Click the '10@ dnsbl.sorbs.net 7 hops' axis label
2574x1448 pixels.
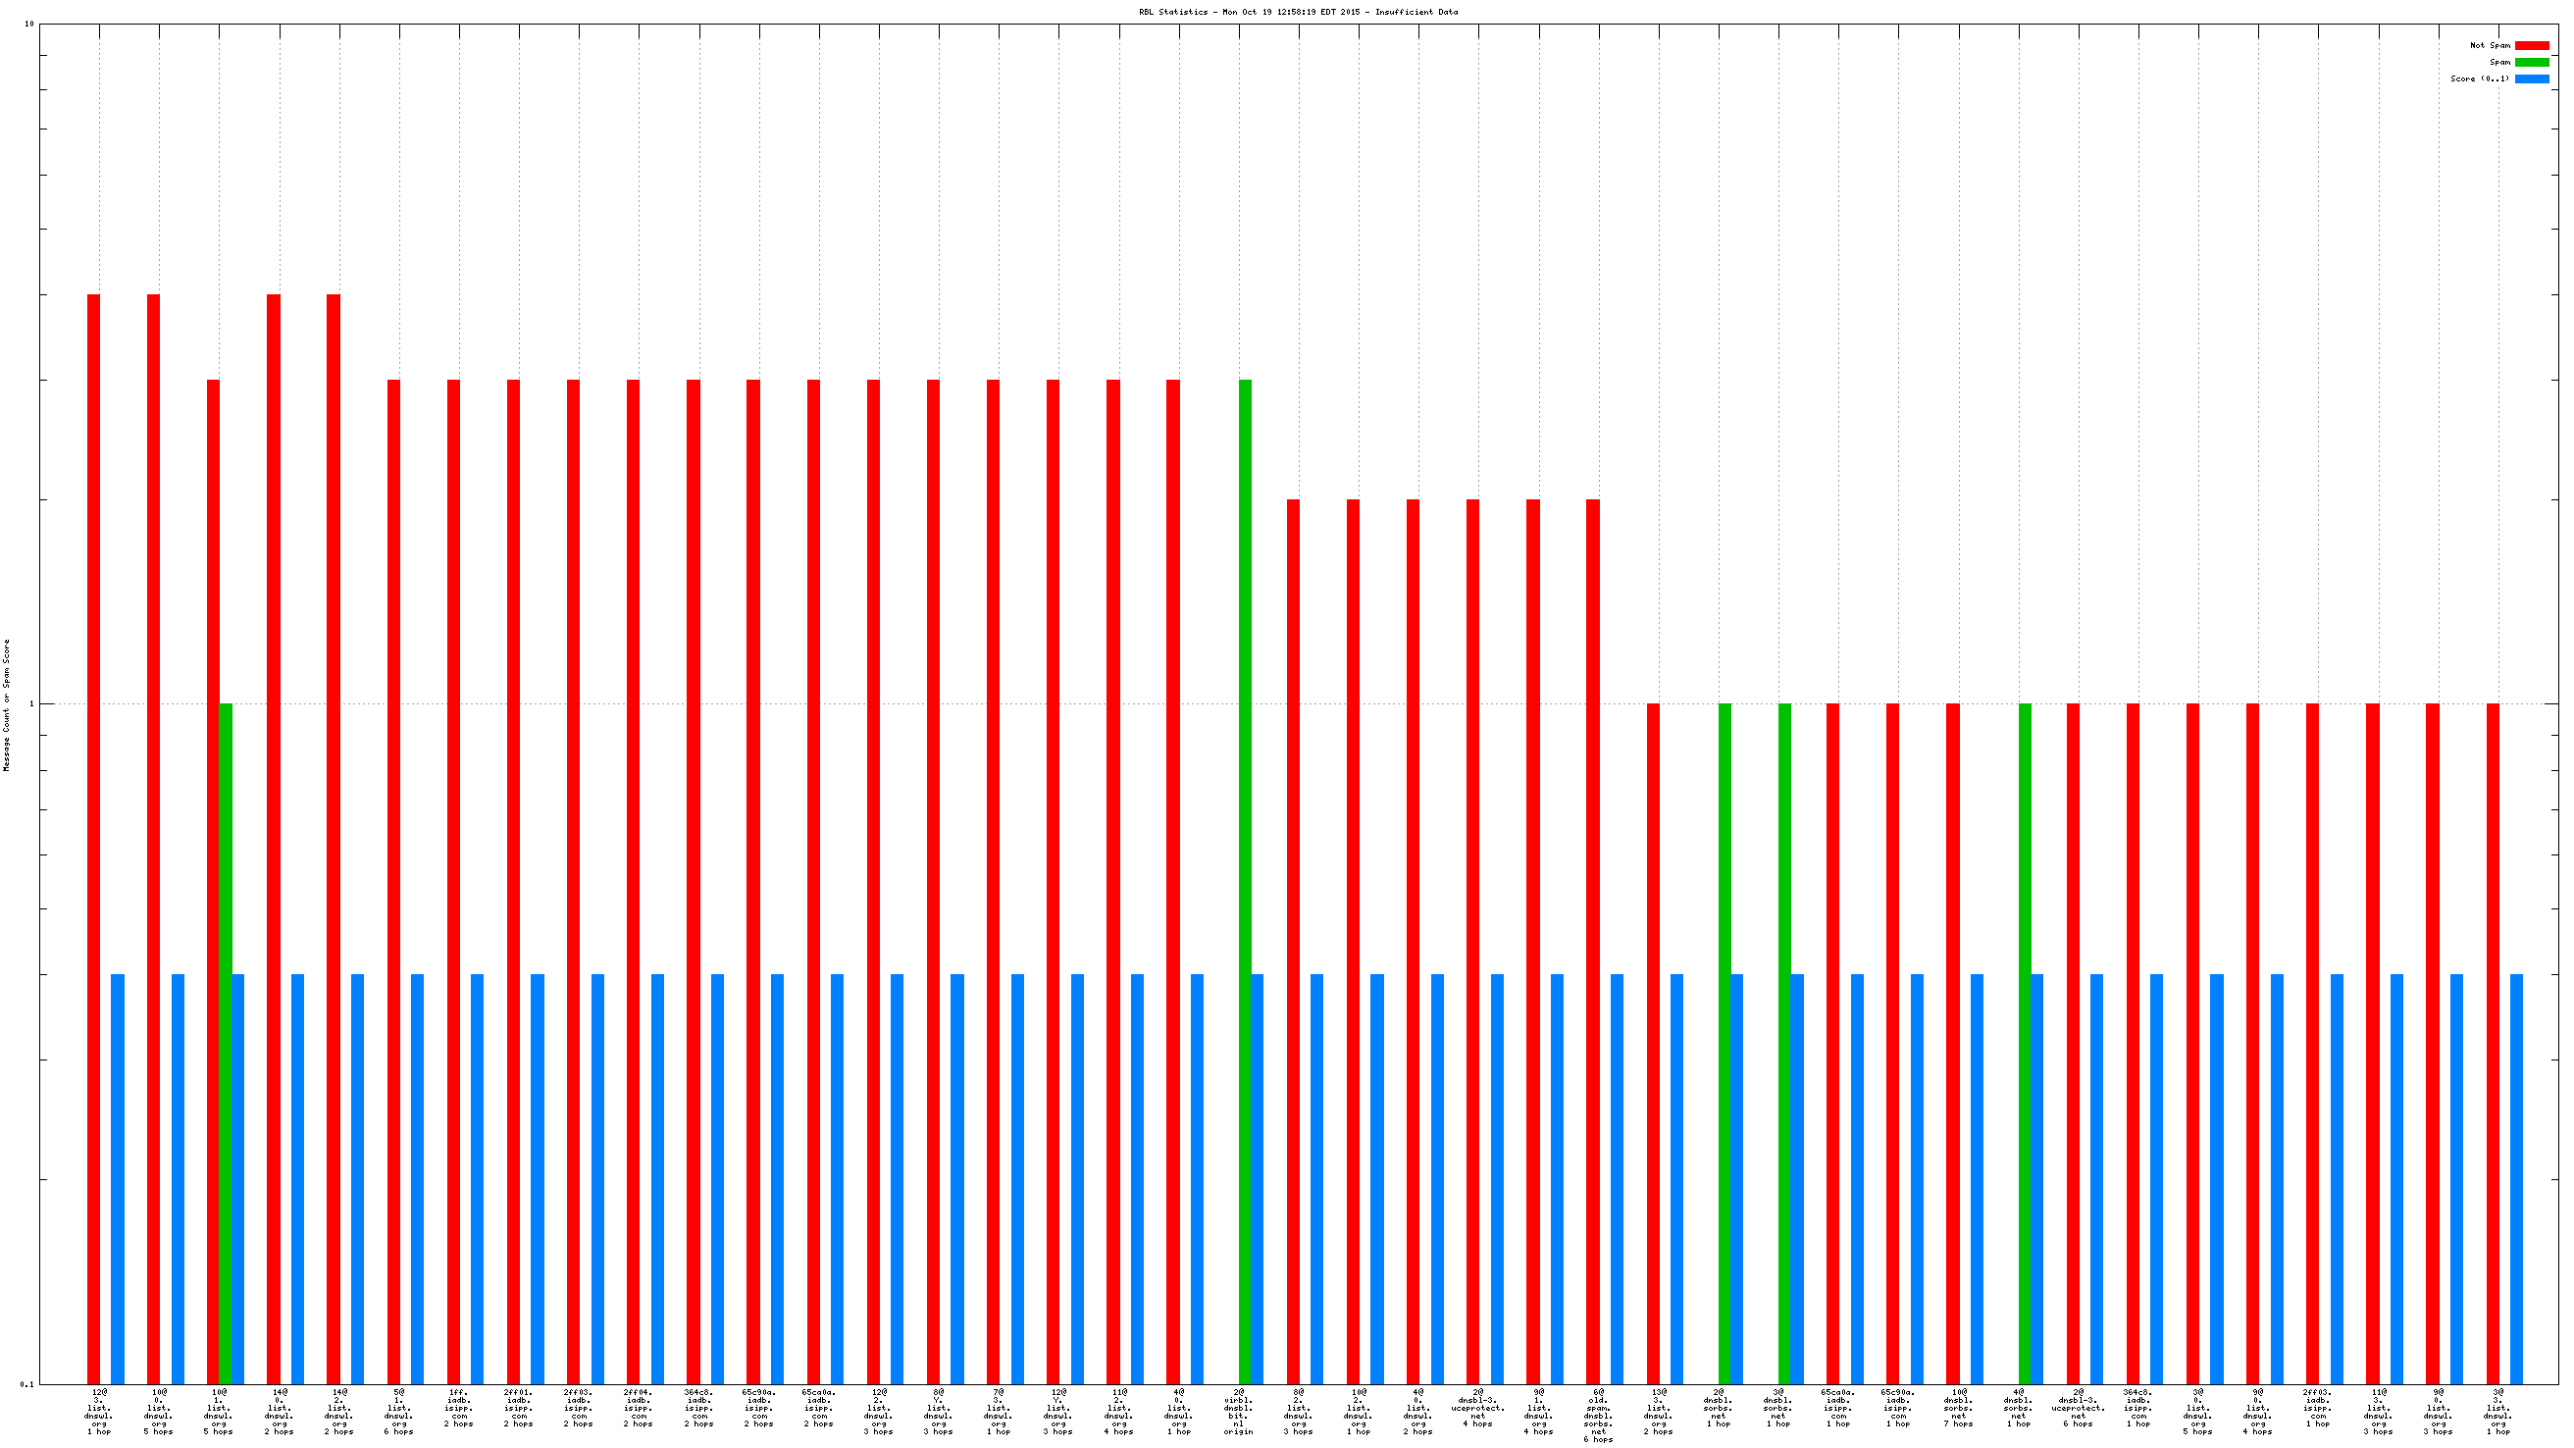pos(1958,1408)
